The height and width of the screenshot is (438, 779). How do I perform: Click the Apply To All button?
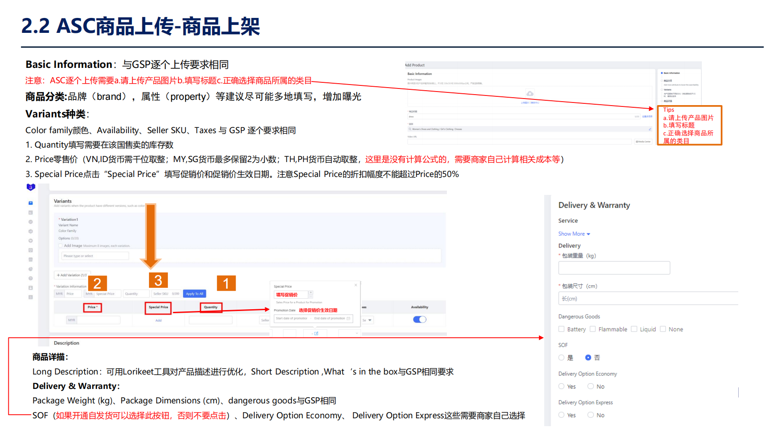(194, 293)
